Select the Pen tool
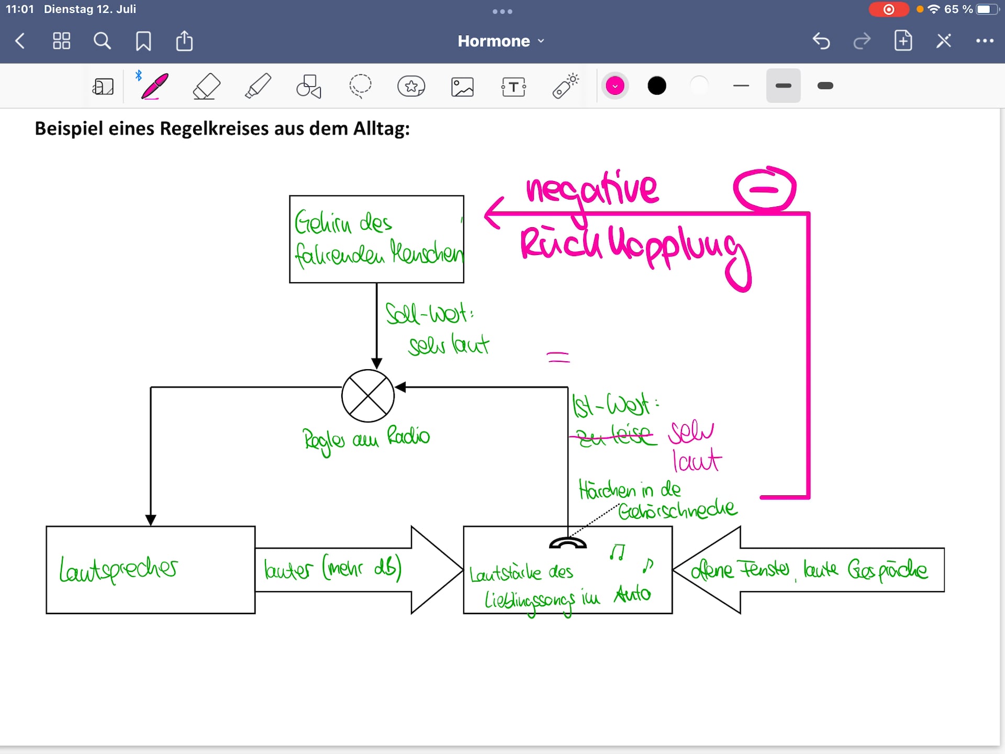 click(x=154, y=86)
